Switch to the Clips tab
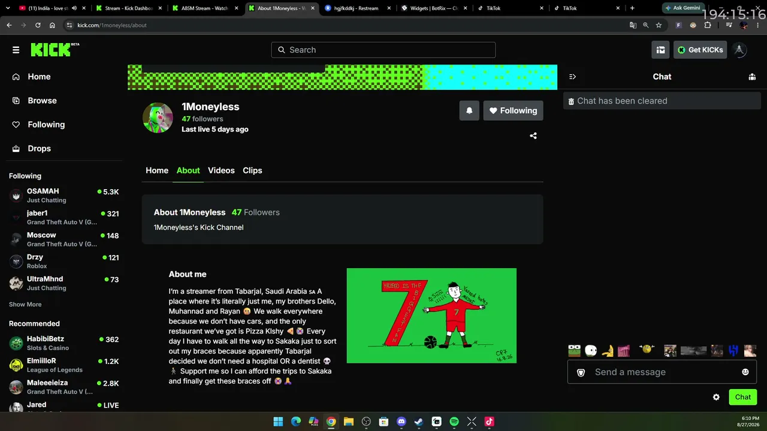Screen dimensions: 767x431 [x=252, y=171]
